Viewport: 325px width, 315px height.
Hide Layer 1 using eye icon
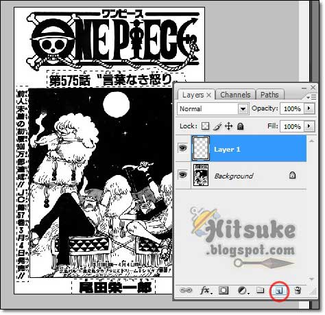pos(182,148)
